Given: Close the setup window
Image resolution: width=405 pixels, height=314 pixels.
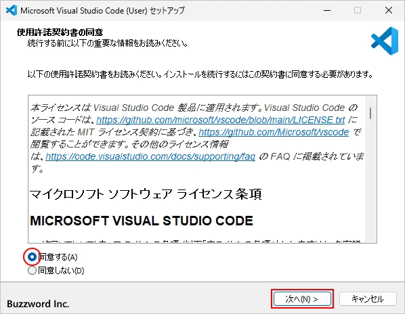Looking at the screenshot, I should 389,10.
